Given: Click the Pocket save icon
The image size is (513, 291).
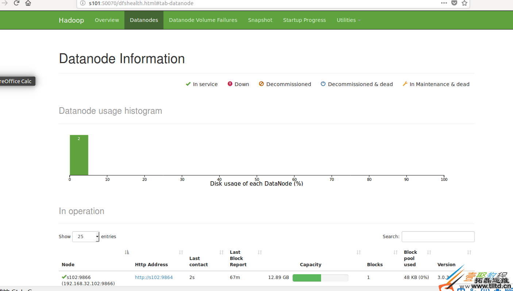Looking at the screenshot, I should point(454,3).
